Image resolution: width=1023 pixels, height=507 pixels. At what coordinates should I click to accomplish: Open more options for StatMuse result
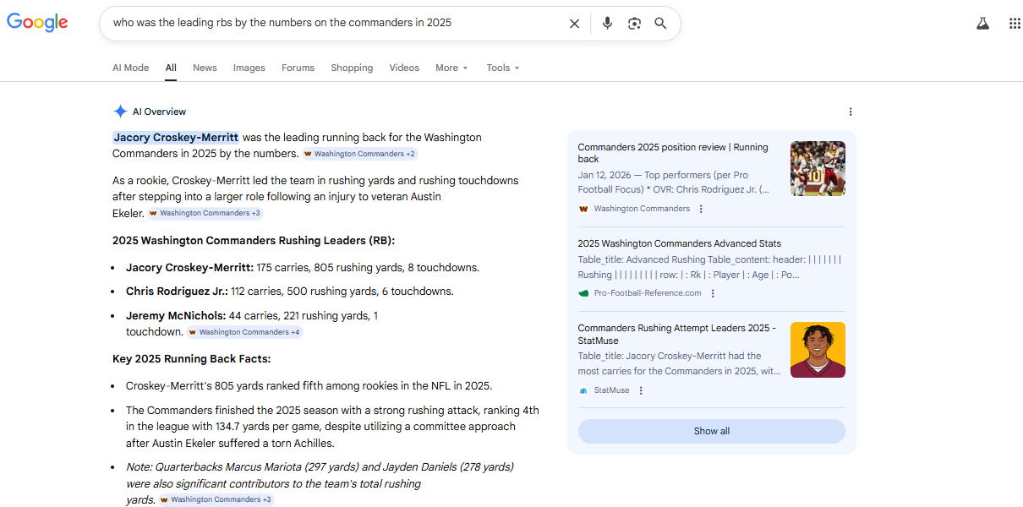(x=641, y=390)
